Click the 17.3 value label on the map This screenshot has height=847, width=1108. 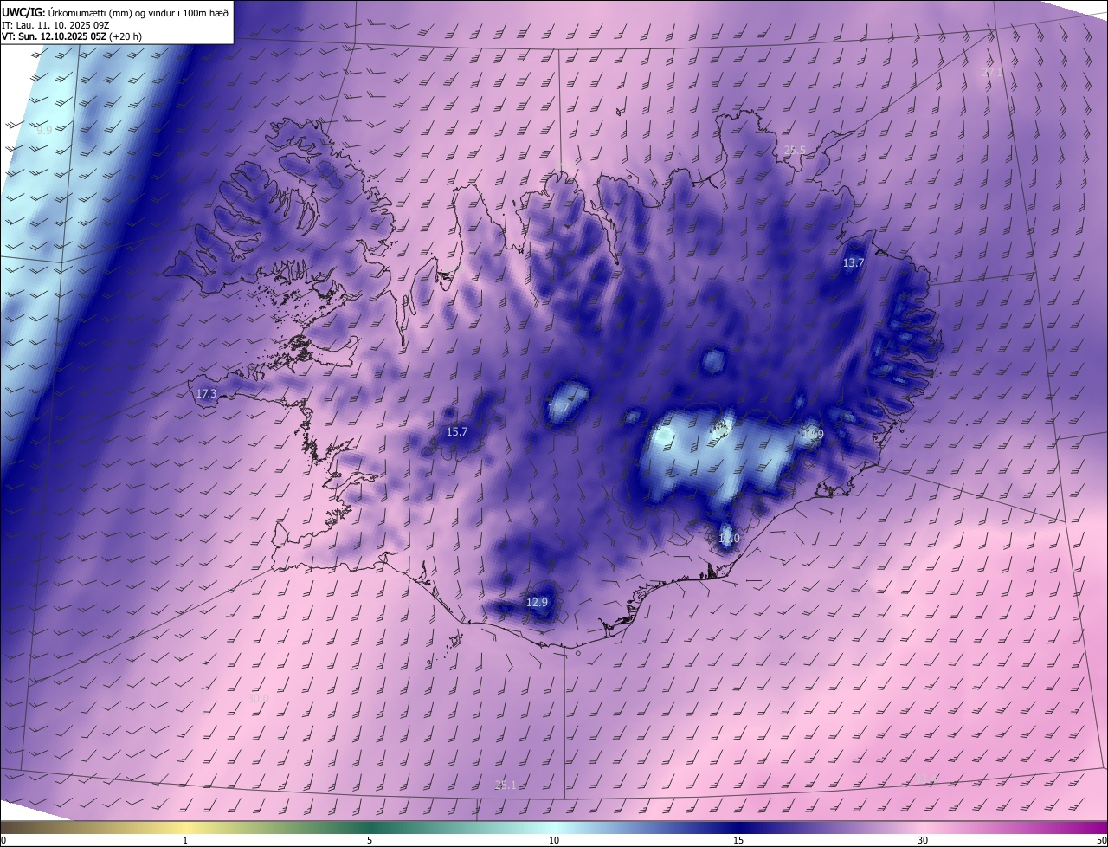click(x=206, y=393)
